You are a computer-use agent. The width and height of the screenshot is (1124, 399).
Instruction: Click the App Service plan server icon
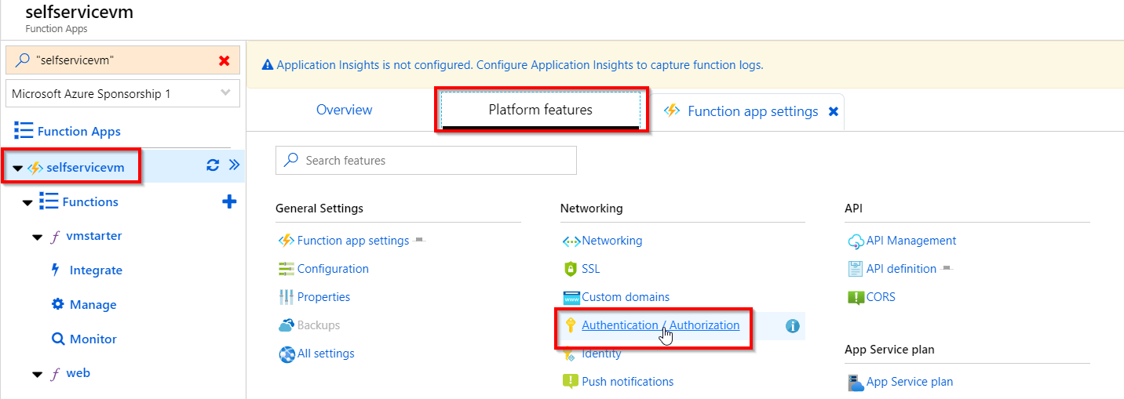(856, 383)
